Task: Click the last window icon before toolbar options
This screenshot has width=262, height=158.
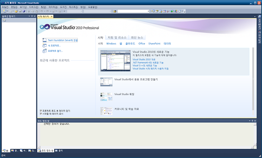Action: click(x=179, y=11)
